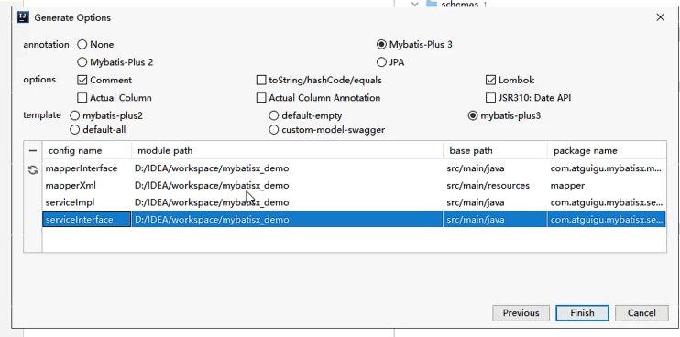Click base path of serviceImpl row
The width and height of the screenshot is (680, 337).
click(495, 202)
